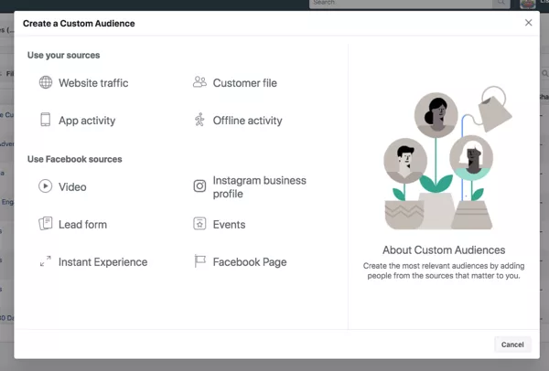Click the Custom Audiences plant illustration
The height and width of the screenshot is (371, 549).
pyautogui.click(x=444, y=160)
